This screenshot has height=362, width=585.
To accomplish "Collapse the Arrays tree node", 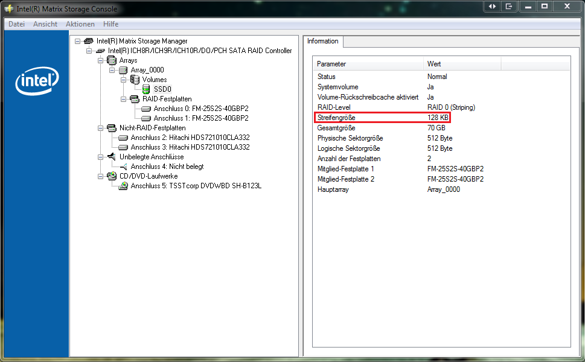I will click(x=100, y=60).
